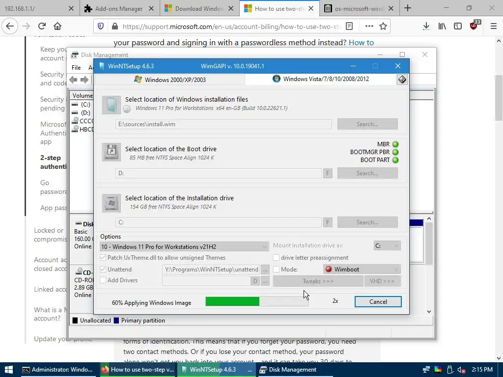Viewport: 503px width, 377px height.
Task: Reload the page with the refresh icon
Action: (x=42, y=27)
